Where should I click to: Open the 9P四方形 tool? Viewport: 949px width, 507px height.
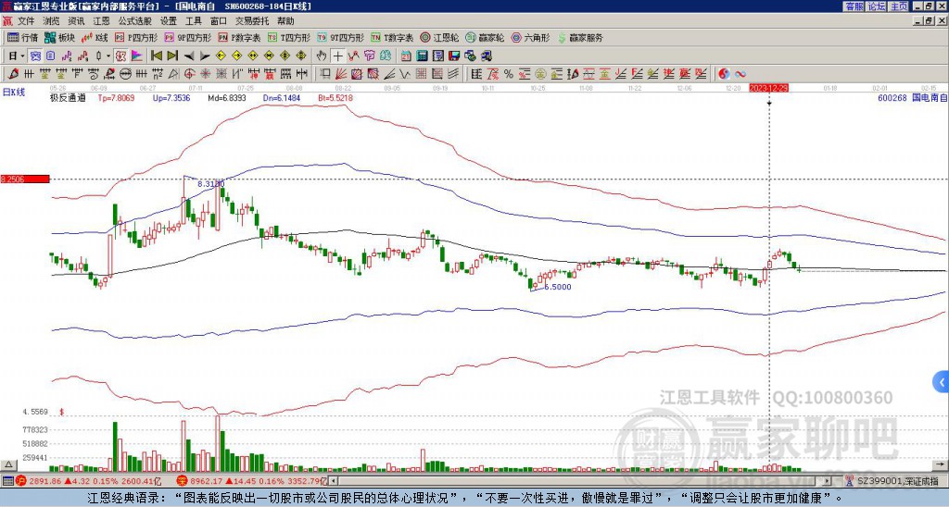187,37
